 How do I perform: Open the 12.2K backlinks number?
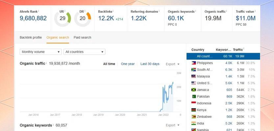coord(106,18)
